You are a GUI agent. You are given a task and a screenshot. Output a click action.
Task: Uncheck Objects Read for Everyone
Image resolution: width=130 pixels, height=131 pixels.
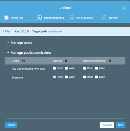click(x=54, y=77)
